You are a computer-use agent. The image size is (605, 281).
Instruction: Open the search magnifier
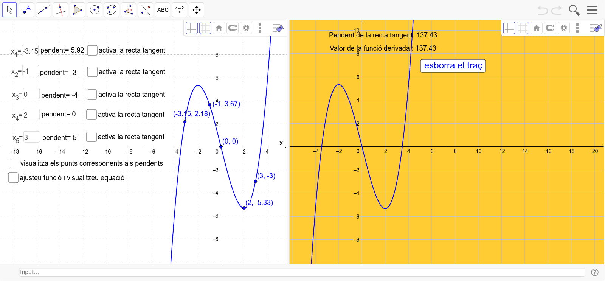(574, 10)
